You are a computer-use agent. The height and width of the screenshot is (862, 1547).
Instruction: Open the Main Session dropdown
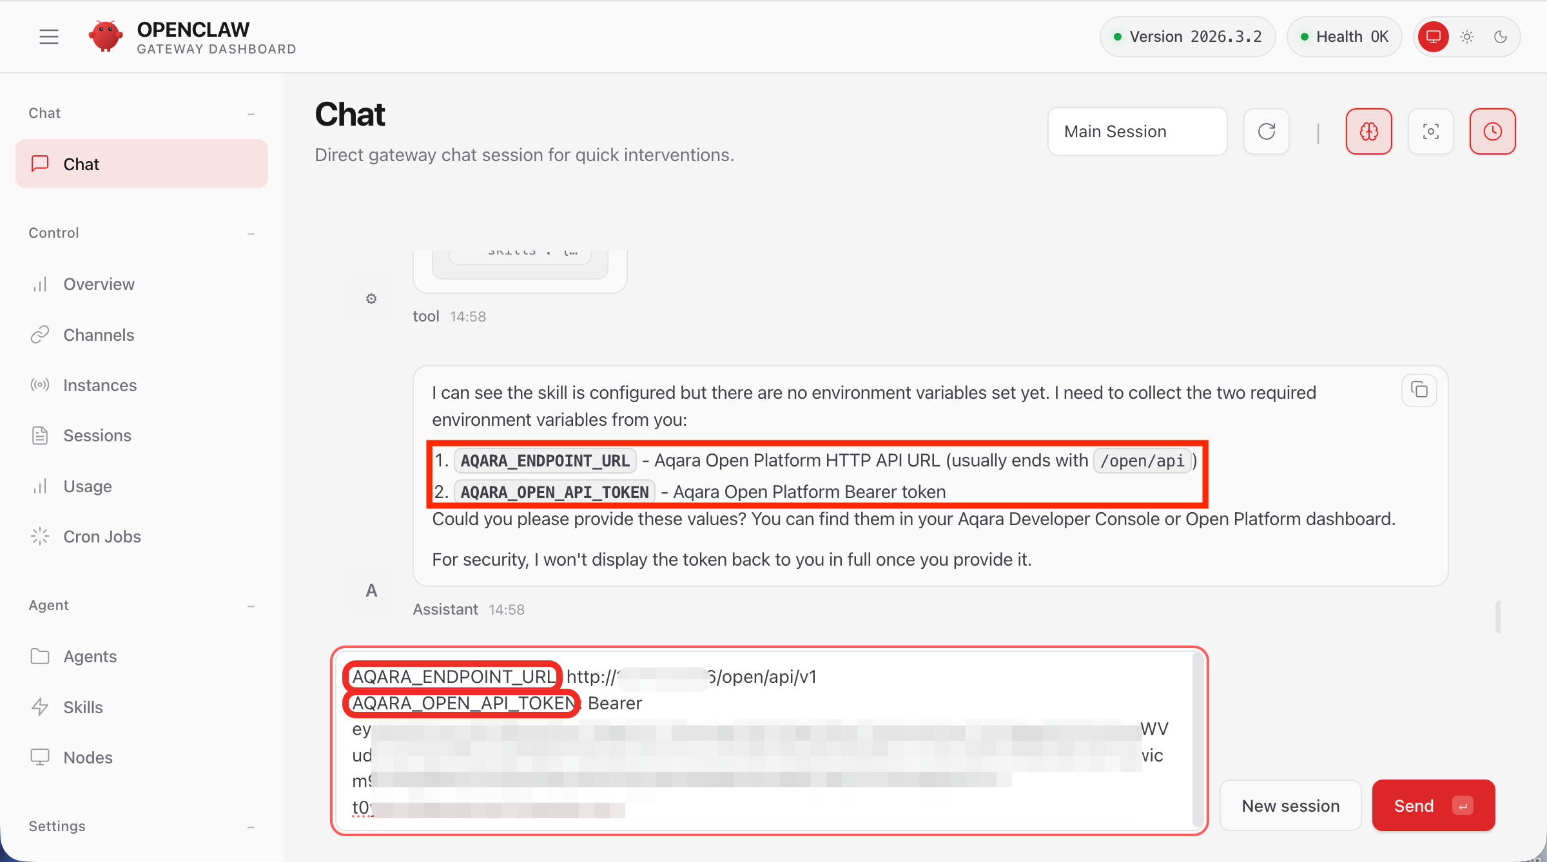(x=1136, y=131)
